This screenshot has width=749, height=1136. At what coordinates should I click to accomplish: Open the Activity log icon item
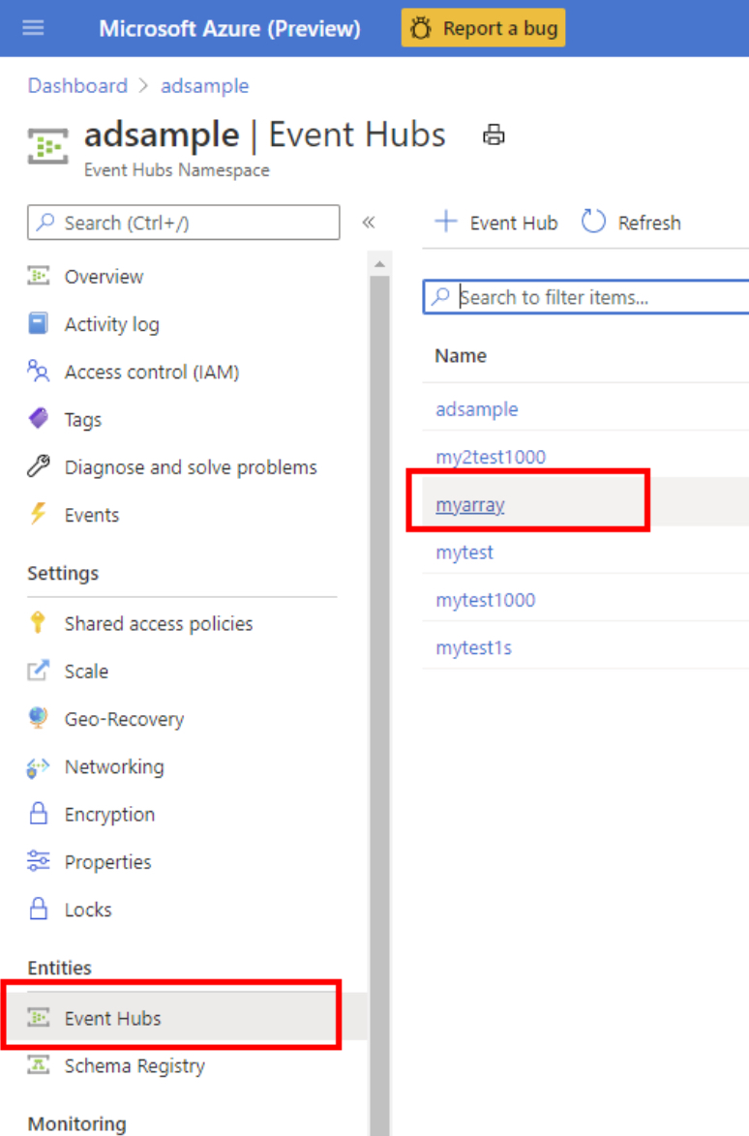pos(38,324)
